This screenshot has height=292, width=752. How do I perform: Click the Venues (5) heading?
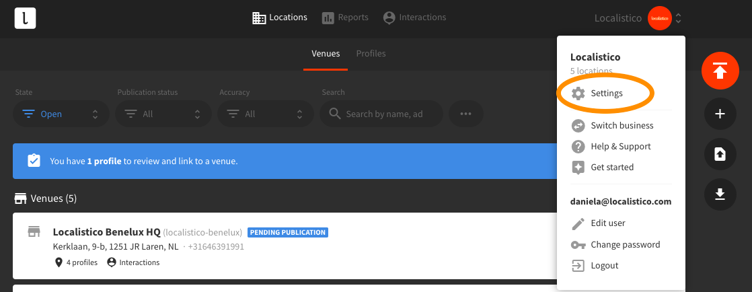[46, 198]
